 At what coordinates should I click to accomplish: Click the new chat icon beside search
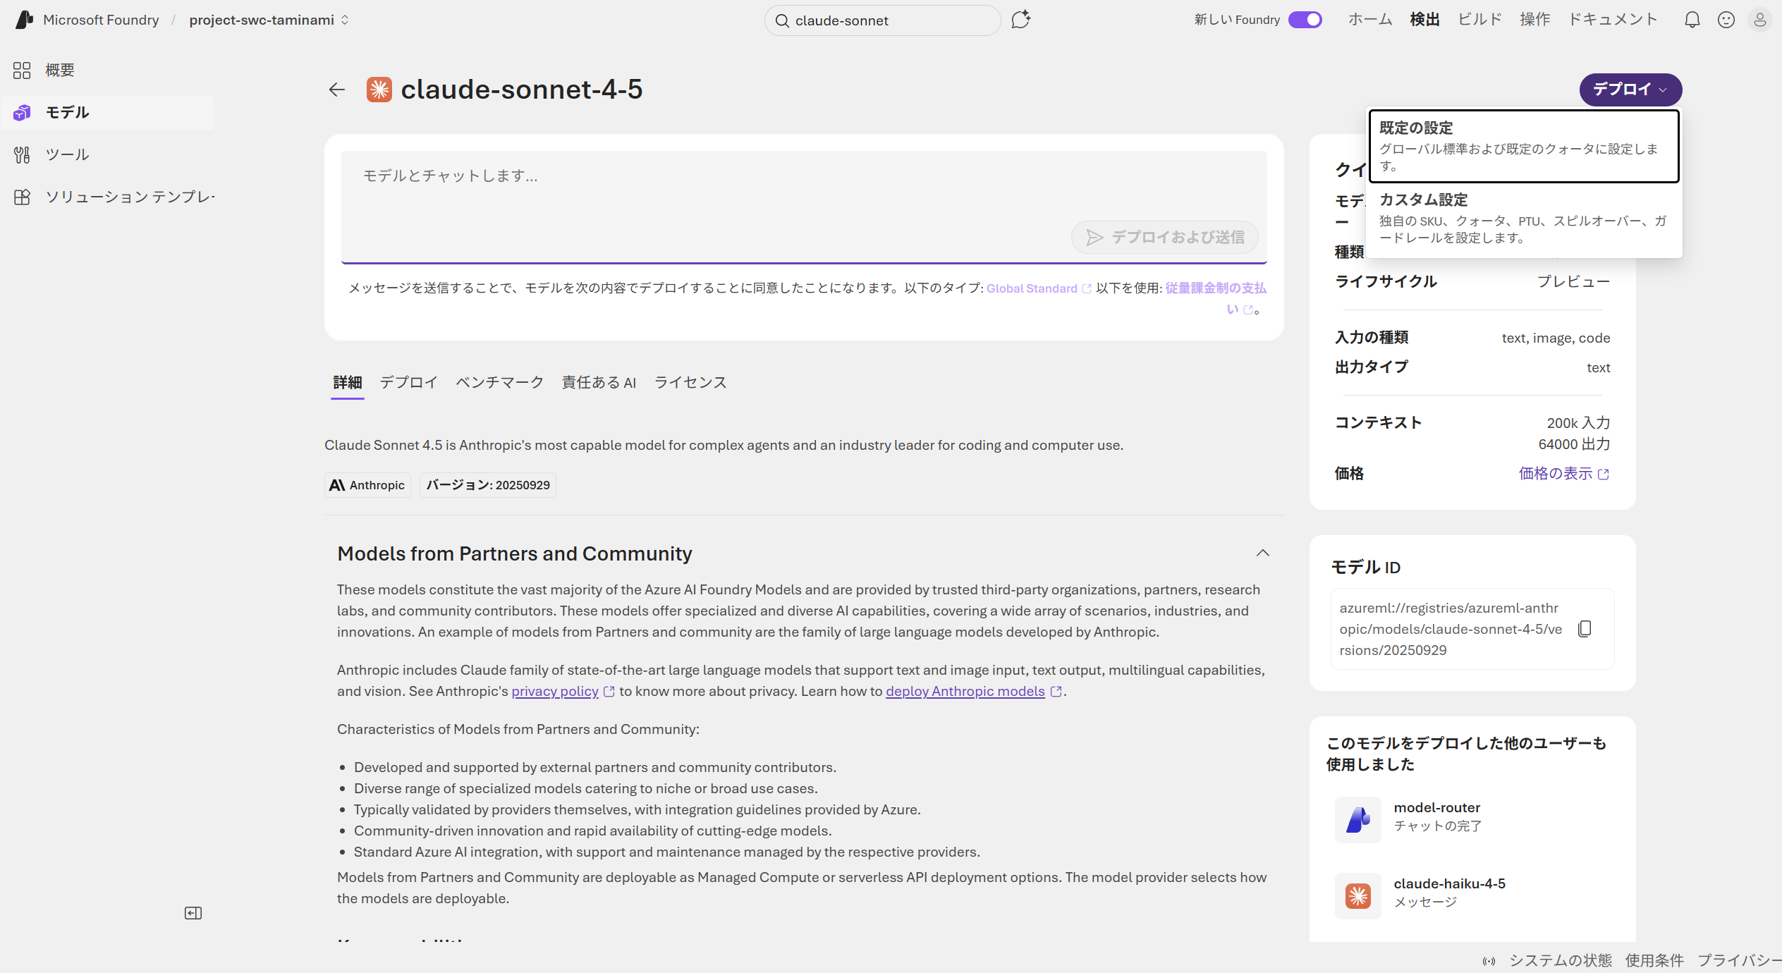(1020, 20)
